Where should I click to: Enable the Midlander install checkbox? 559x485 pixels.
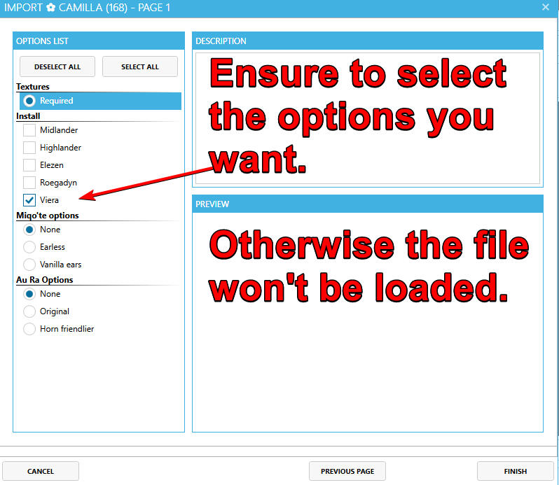(x=29, y=130)
